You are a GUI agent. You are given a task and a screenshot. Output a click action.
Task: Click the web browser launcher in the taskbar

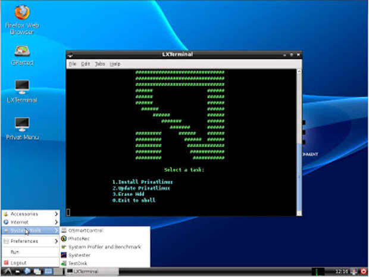(x=27, y=272)
